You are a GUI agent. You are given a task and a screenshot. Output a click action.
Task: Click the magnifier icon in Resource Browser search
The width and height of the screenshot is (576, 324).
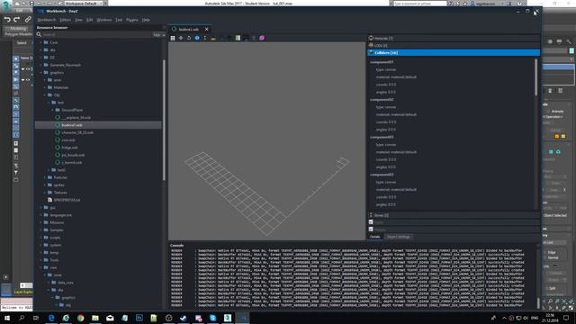tap(39, 34)
